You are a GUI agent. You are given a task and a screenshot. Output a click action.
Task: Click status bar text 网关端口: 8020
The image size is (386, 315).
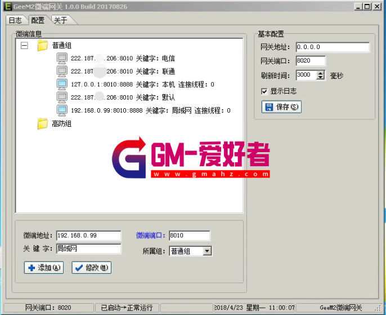(x=48, y=308)
